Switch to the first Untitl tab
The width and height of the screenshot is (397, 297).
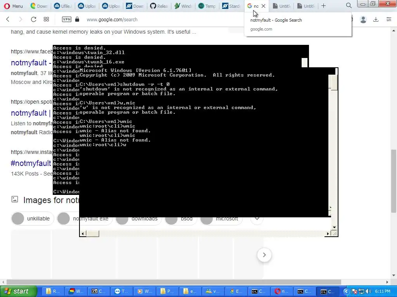click(281, 6)
